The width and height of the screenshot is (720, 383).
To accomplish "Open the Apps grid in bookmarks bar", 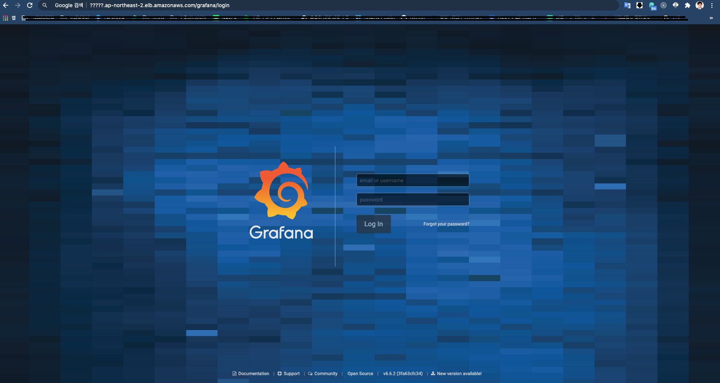I will click(5, 18).
